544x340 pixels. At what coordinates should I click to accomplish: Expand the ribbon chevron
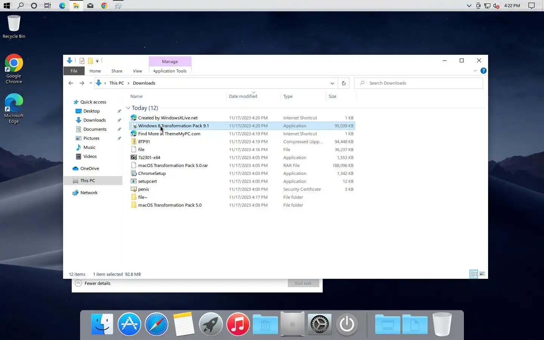(475, 71)
